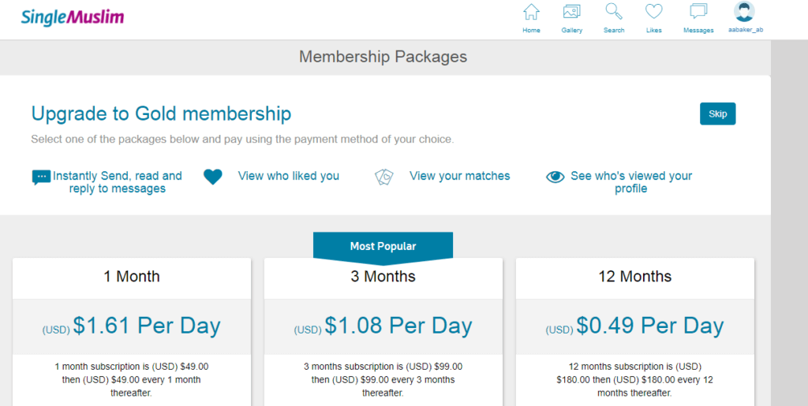
Task: Click the Most Popular banner
Action: pos(383,247)
